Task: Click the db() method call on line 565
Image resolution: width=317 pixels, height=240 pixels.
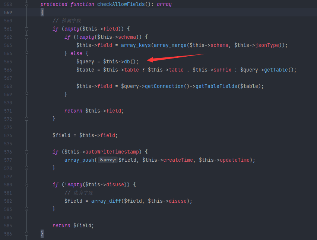Action: coord(128,61)
